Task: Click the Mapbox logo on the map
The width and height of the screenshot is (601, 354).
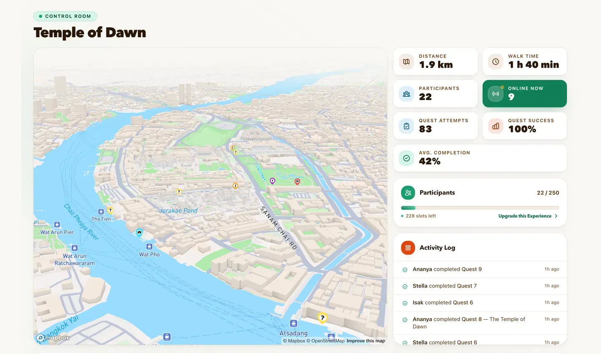Action: [53, 338]
